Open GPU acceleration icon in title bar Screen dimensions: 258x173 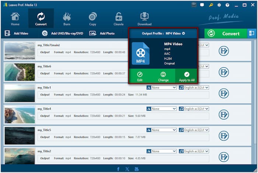pos(194,5)
